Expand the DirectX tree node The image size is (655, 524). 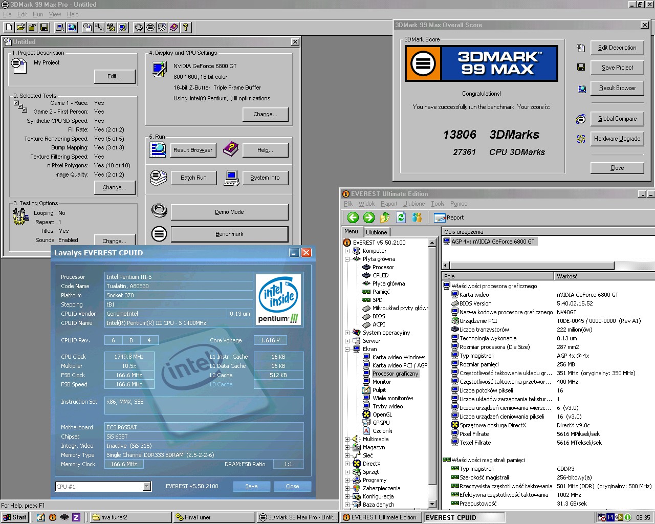pos(347,464)
